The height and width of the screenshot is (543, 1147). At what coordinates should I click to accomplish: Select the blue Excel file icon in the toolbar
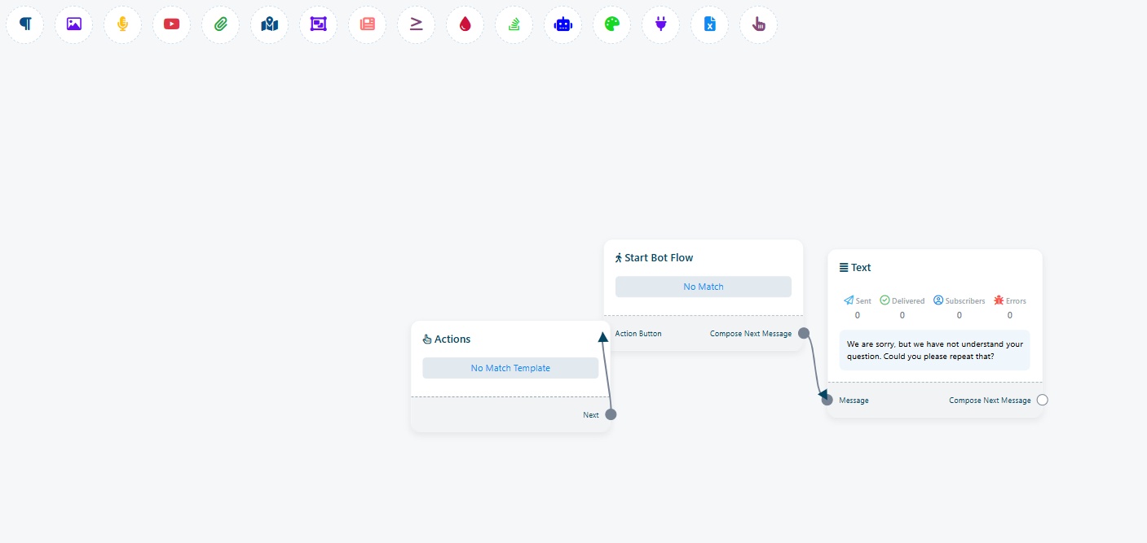(x=710, y=24)
